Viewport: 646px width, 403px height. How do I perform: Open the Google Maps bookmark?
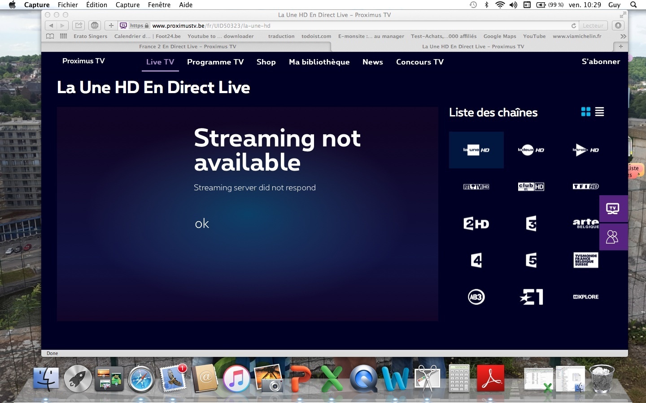coord(500,36)
